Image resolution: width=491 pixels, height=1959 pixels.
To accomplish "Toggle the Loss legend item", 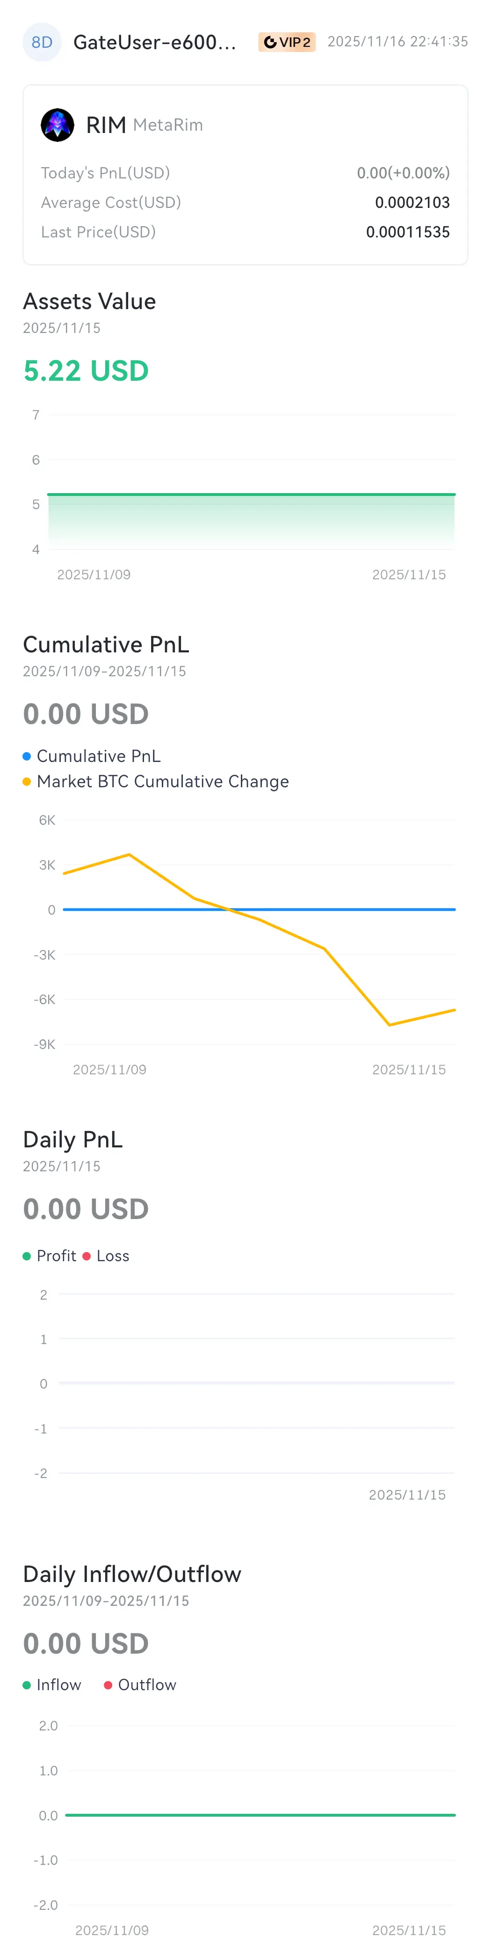I will [x=106, y=1256].
